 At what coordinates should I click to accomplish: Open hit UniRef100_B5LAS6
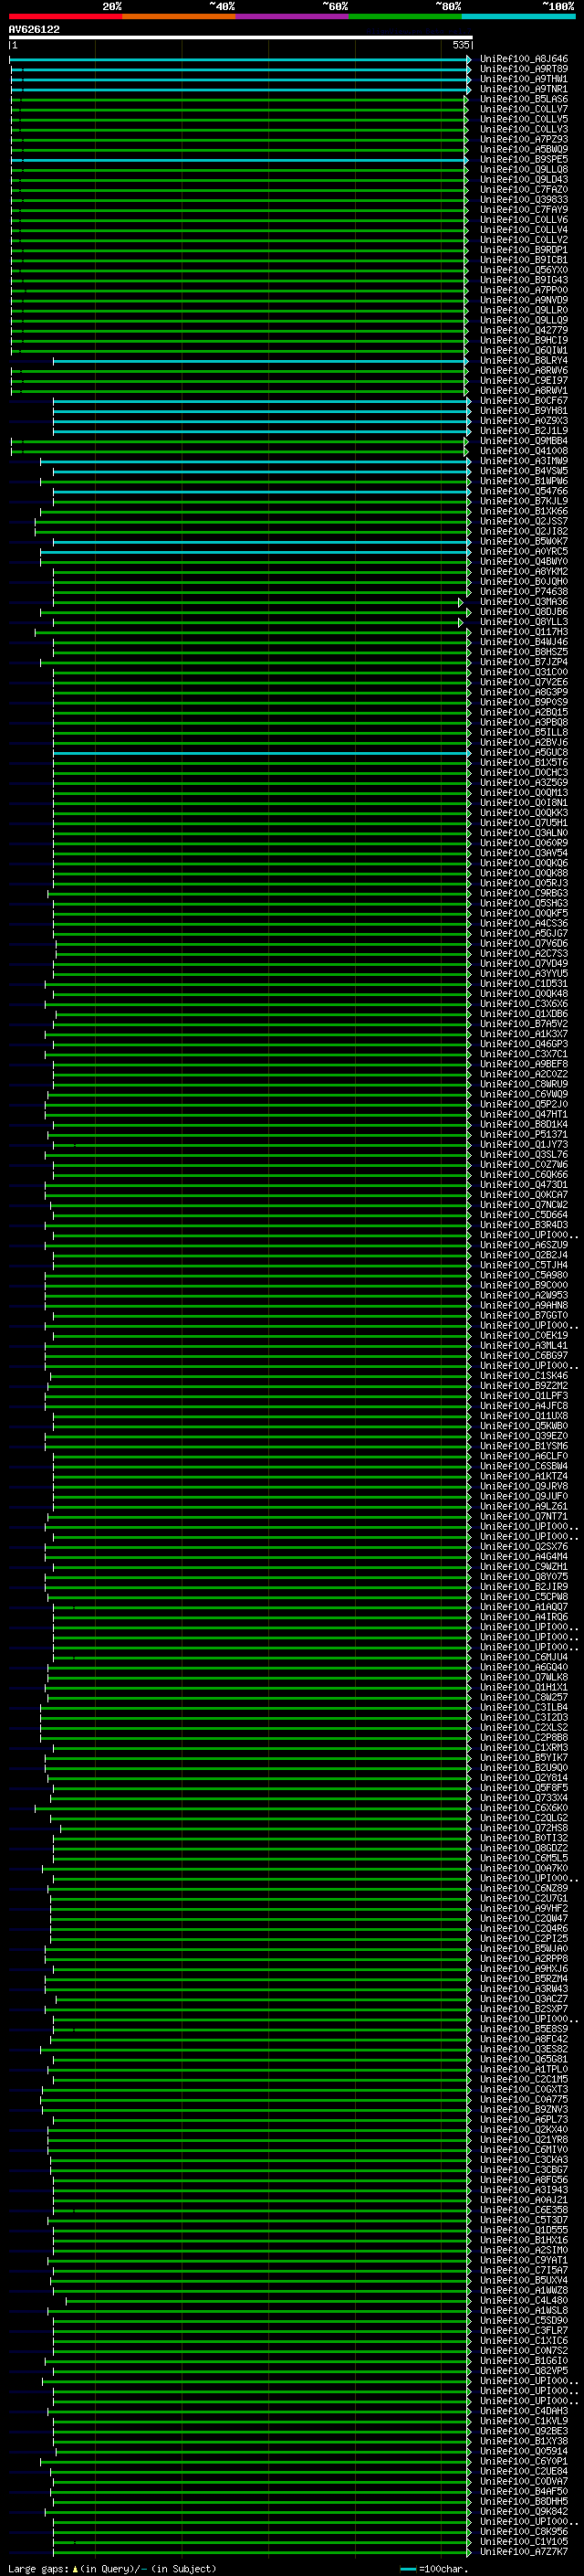pyautogui.click(x=524, y=99)
